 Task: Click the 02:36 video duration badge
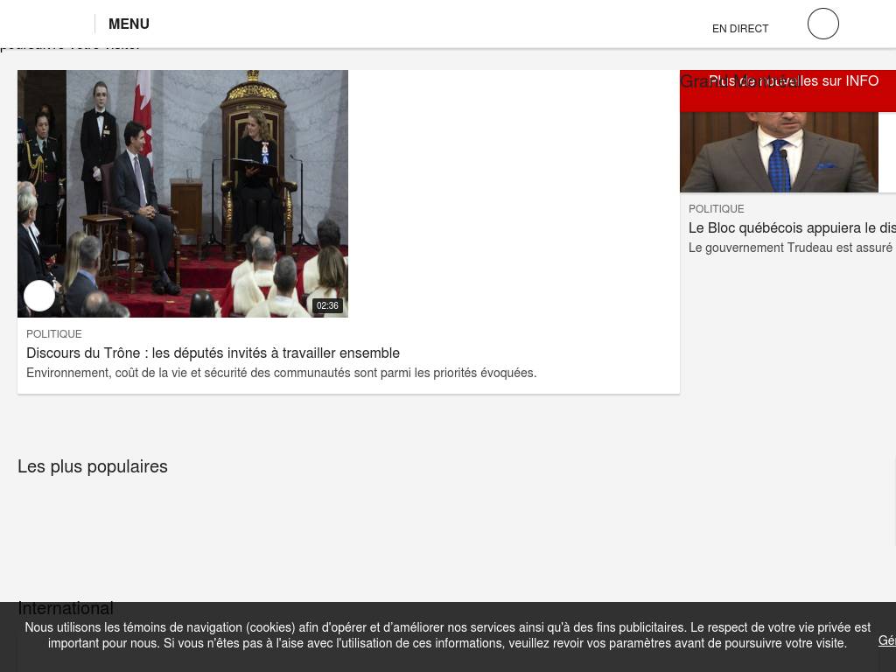(327, 305)
